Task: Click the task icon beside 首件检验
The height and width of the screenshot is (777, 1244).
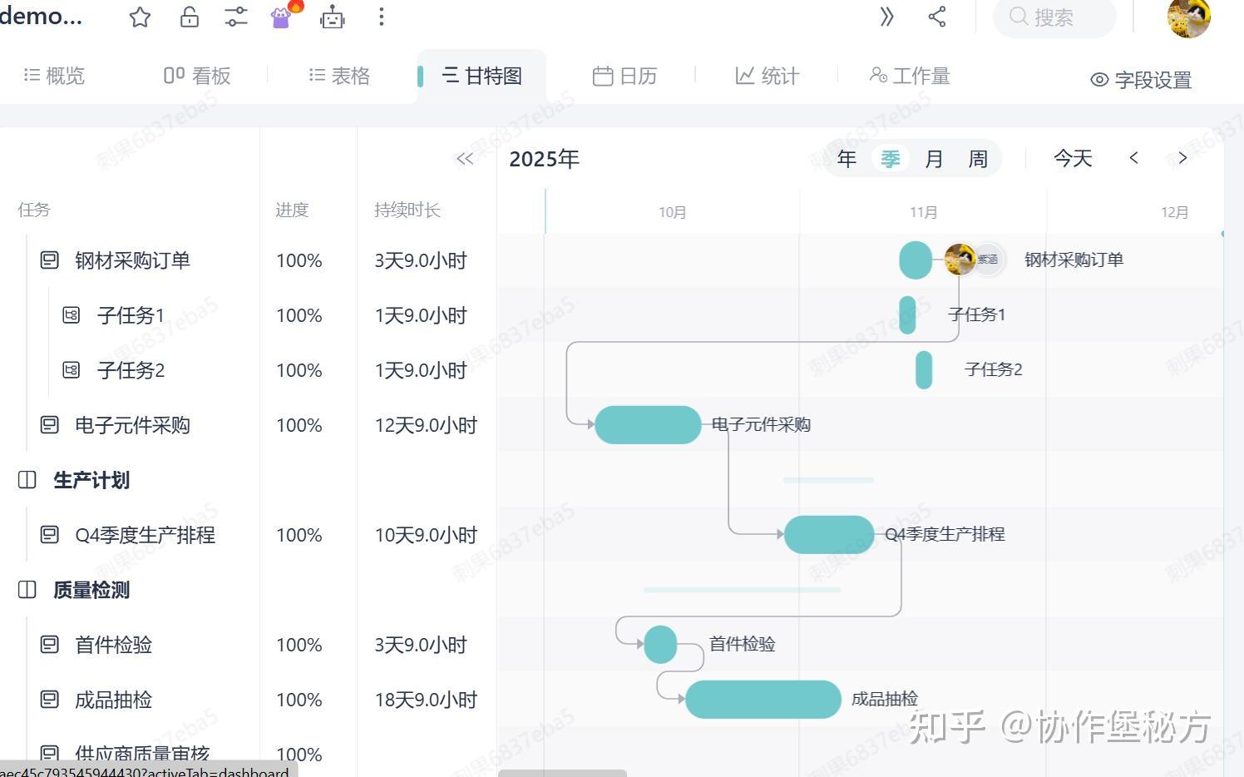Action: click(50, 645)
